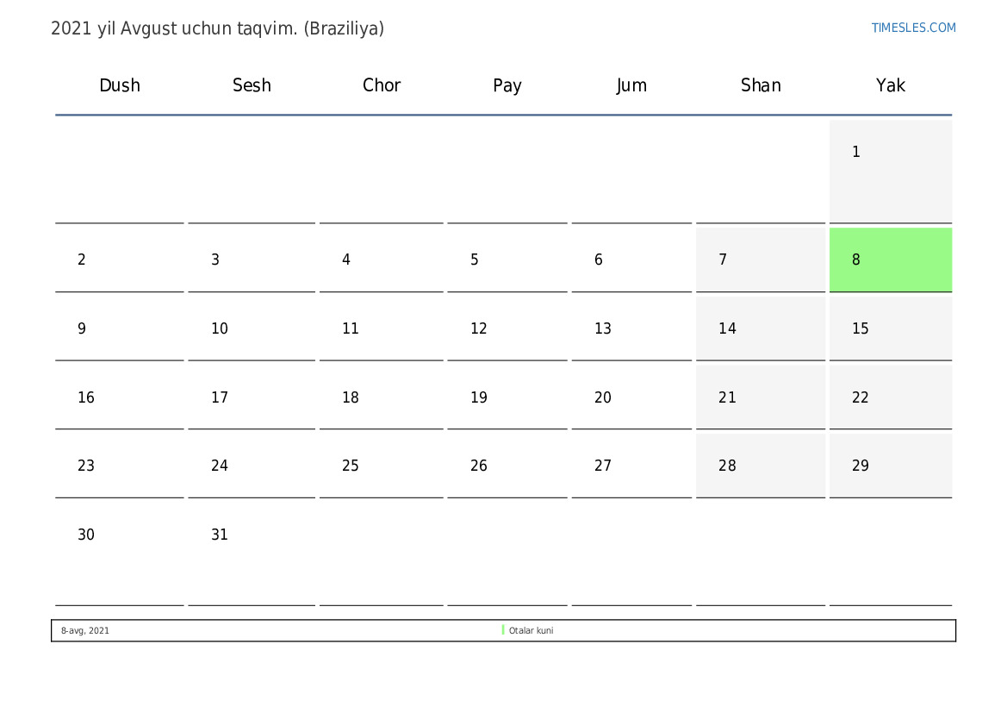Select day 15 on Sunday column

click(x=890, y=328)
